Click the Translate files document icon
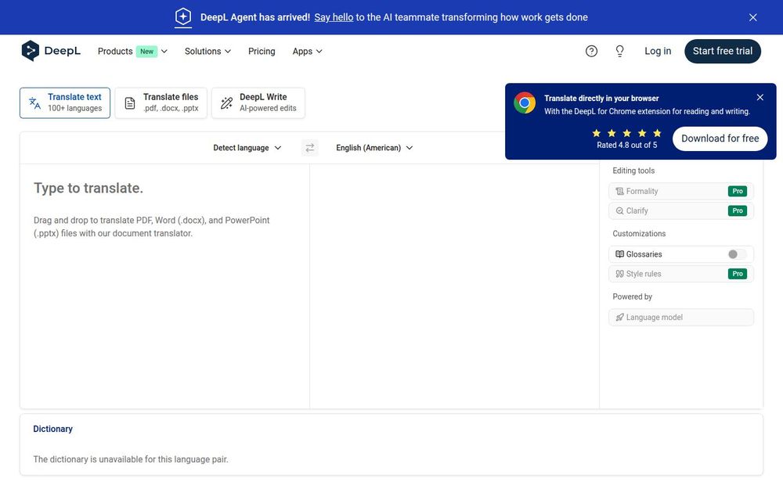 [x=130, y=102]
